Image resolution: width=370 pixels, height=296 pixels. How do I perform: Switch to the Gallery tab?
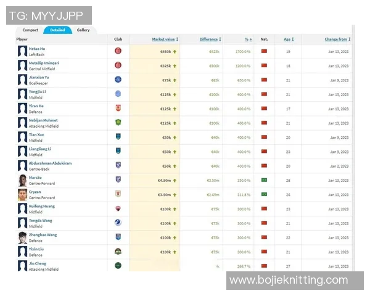click(x=83, y=30)
